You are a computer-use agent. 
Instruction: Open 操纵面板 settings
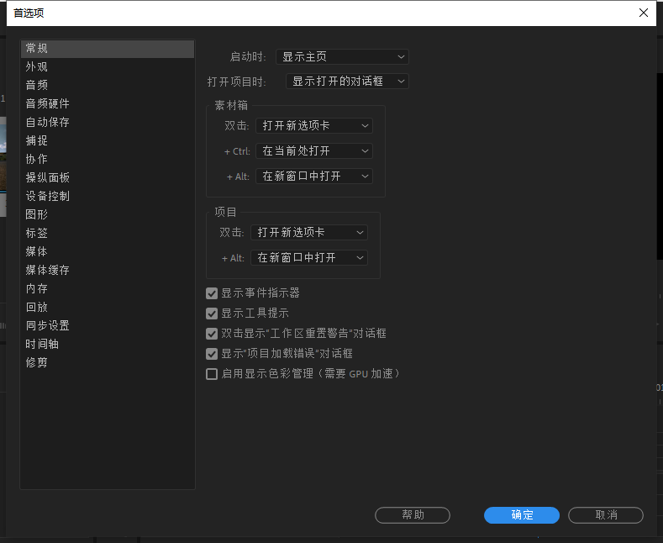pos(108,177)
